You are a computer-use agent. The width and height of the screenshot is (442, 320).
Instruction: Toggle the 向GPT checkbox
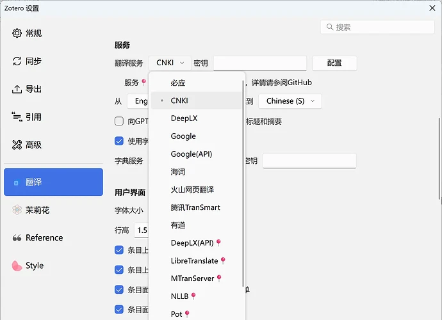click(x=119, y=121)
